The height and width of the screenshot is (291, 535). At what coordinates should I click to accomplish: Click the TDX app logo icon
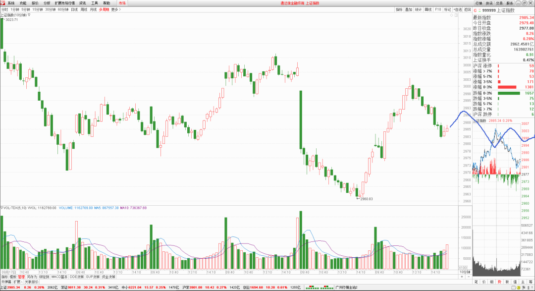tap(3, 3)
